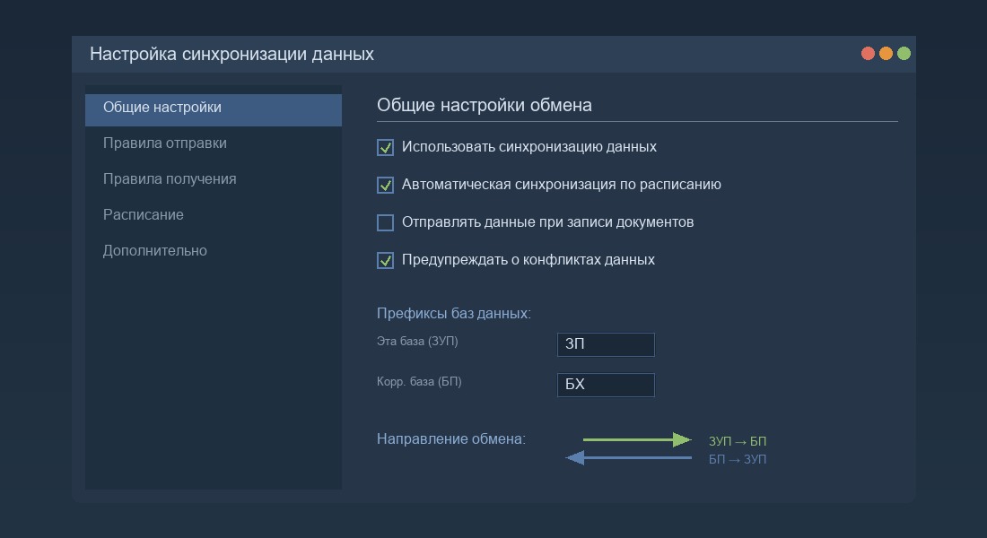Click the orange window control dot
The height and width of the screenshot is (538, 987).
[885, 53]
